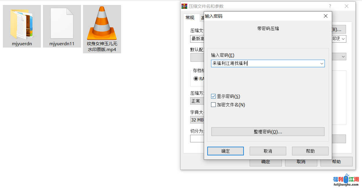
Task: Close the 输入密码 dialog
Action: 326,16
